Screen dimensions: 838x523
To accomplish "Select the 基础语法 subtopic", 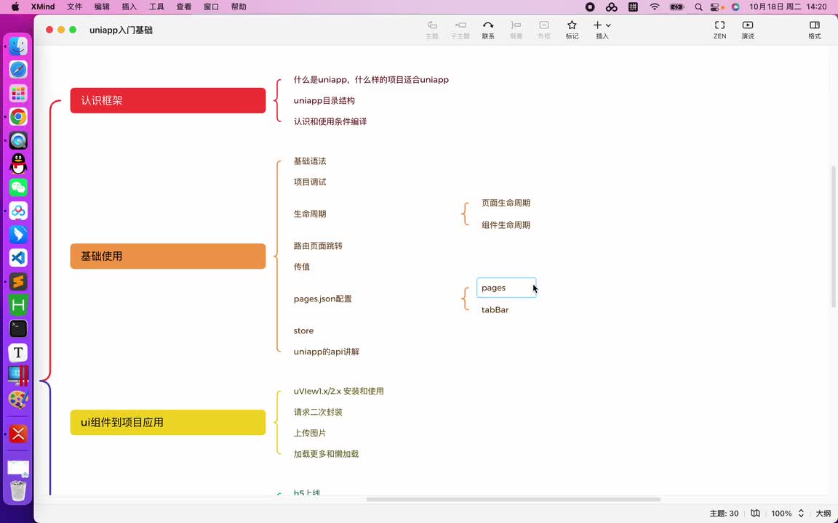I will (x=310, y=161).
